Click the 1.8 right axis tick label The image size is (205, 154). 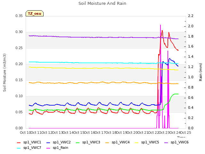click(191, 36)
